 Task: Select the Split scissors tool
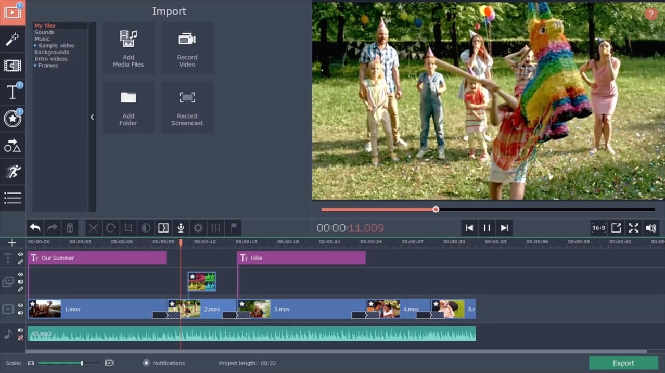[x=94, y=227]
